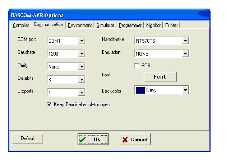Click the Default button

[x=28, y=138]
